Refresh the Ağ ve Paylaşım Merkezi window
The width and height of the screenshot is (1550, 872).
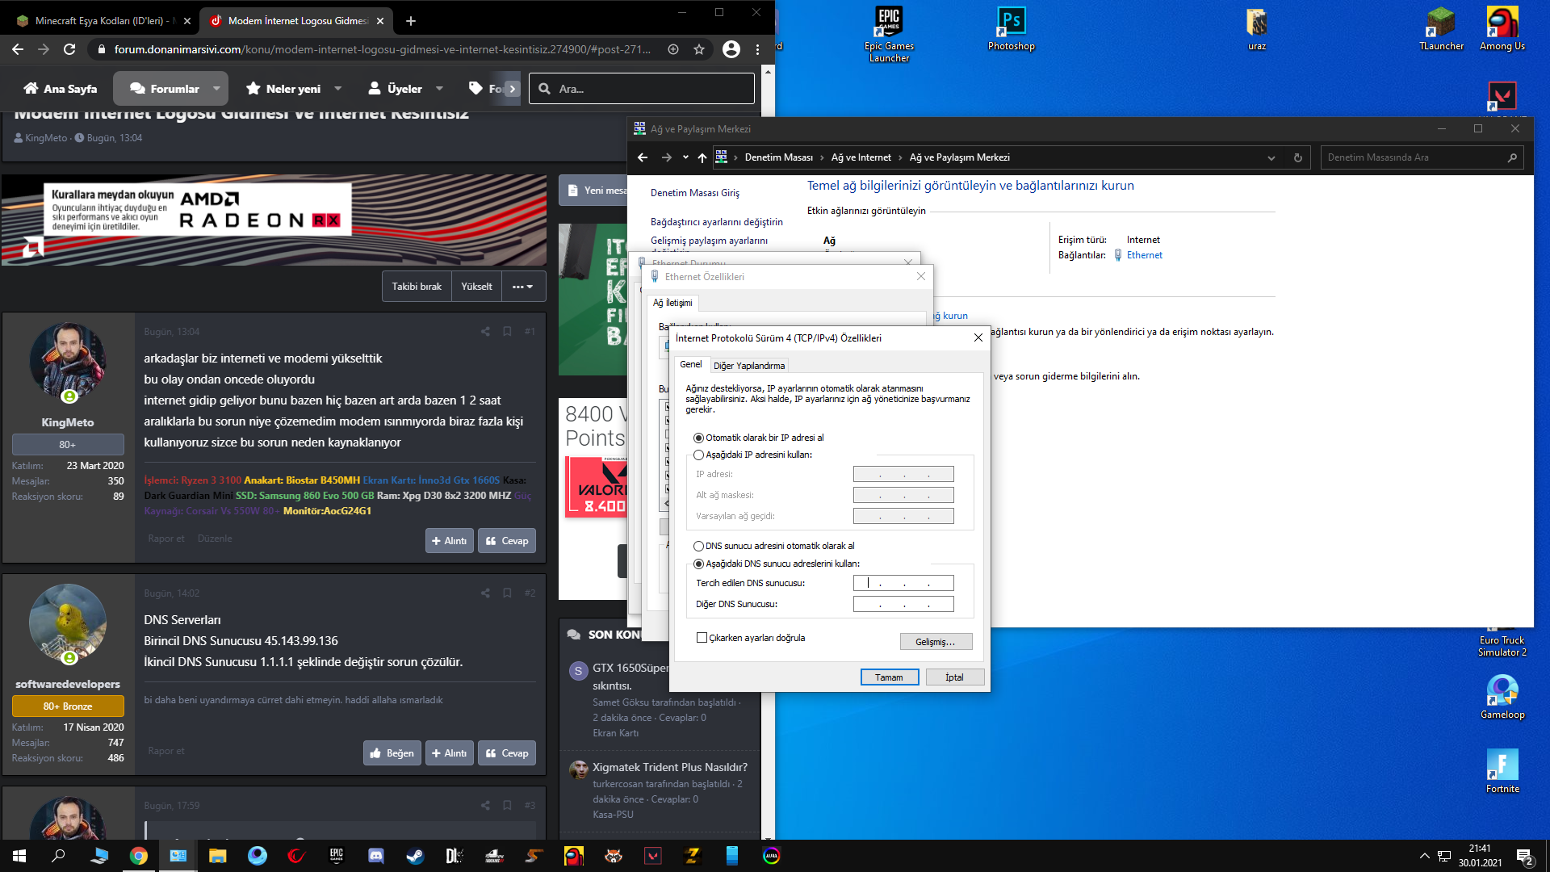[1297, 157]
